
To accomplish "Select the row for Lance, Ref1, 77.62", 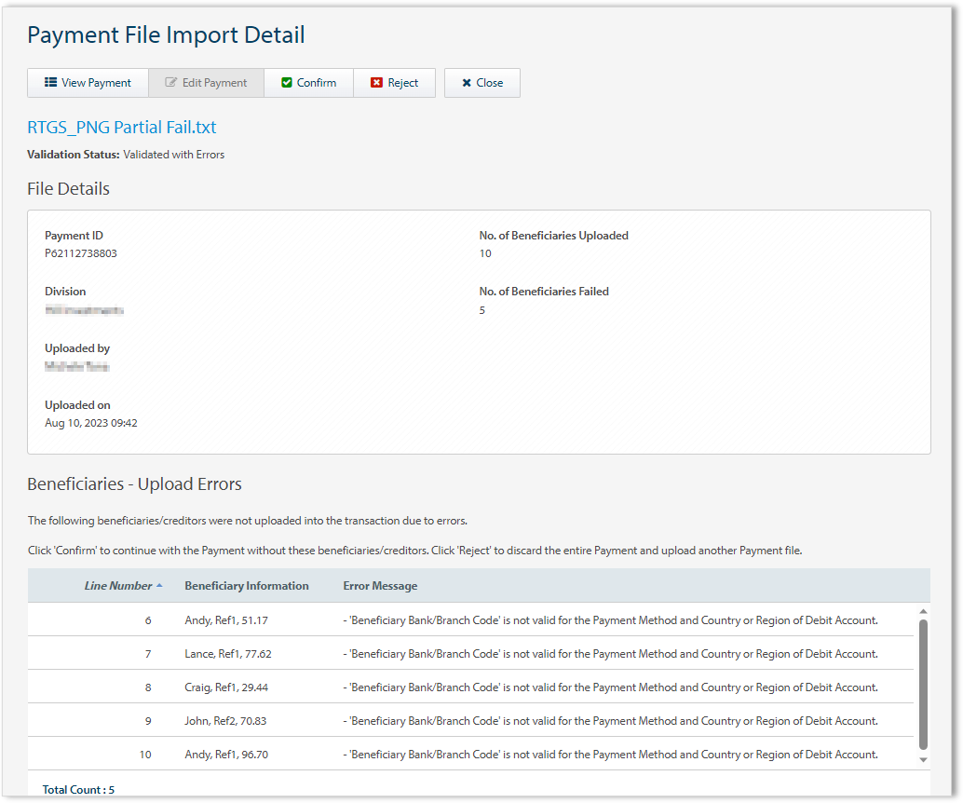I will pos(228,654).
